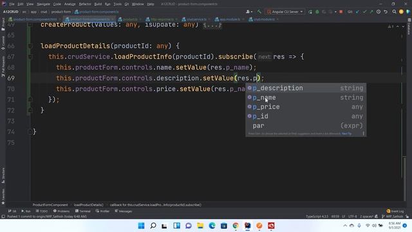The width and height of the screenshot is (412, 232).
Task: Open the Commit tool window sidebar icon
Action: (3, 43)
